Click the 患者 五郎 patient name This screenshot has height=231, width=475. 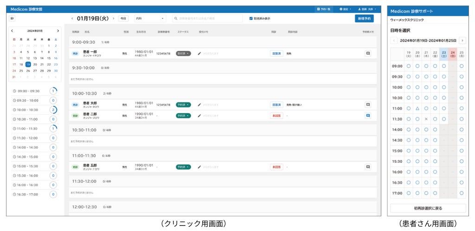pyautogui.click(x=90, y=165)
